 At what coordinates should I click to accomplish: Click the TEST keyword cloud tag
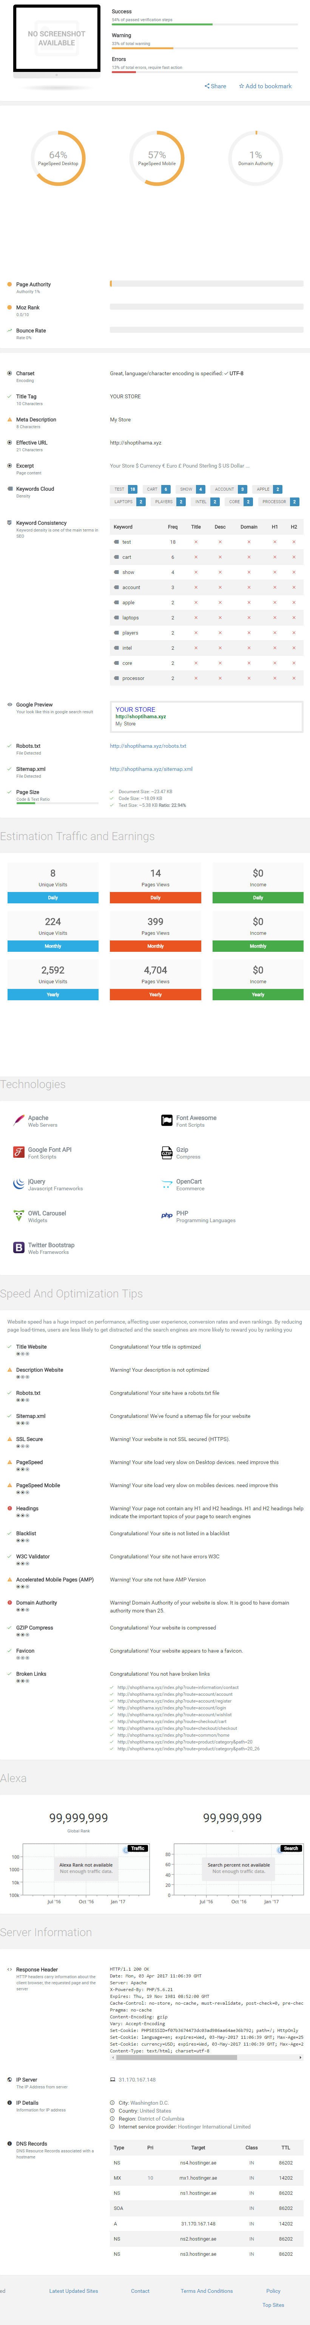point(119,489)
